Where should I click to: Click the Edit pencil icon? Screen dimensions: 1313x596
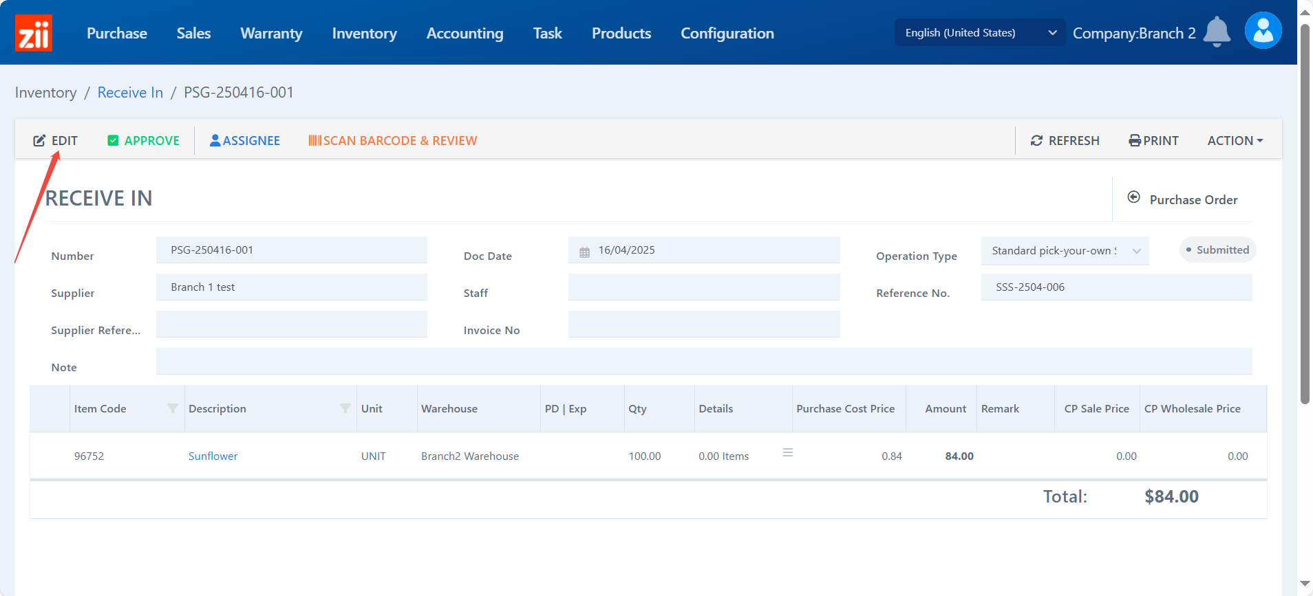(40, 141)
